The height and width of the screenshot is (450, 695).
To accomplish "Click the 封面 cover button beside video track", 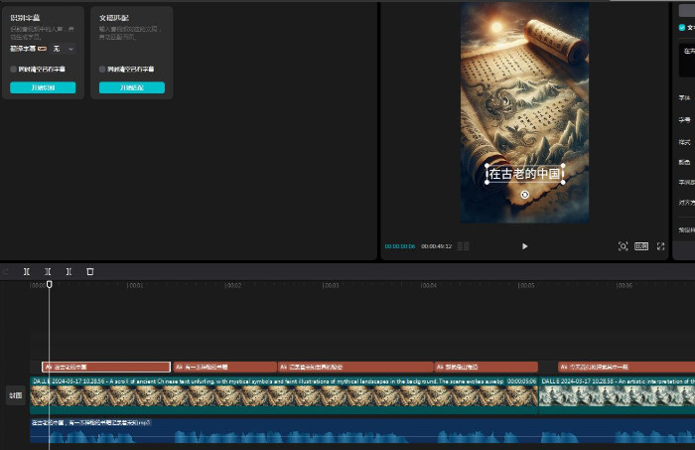I will pos(15,394).
